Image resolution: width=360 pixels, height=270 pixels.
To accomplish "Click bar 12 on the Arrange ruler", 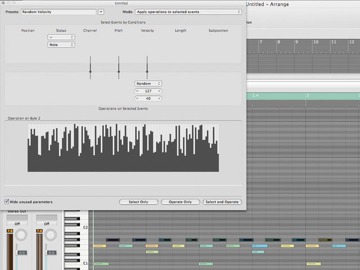I will click(352, 42).
